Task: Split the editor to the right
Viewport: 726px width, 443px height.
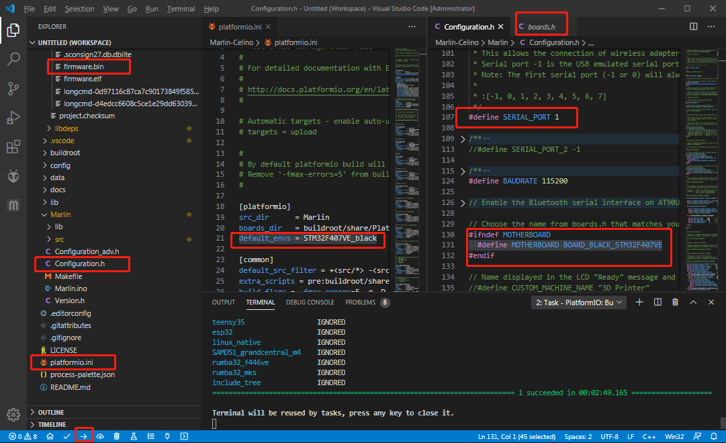Action: tap(694, 26)
